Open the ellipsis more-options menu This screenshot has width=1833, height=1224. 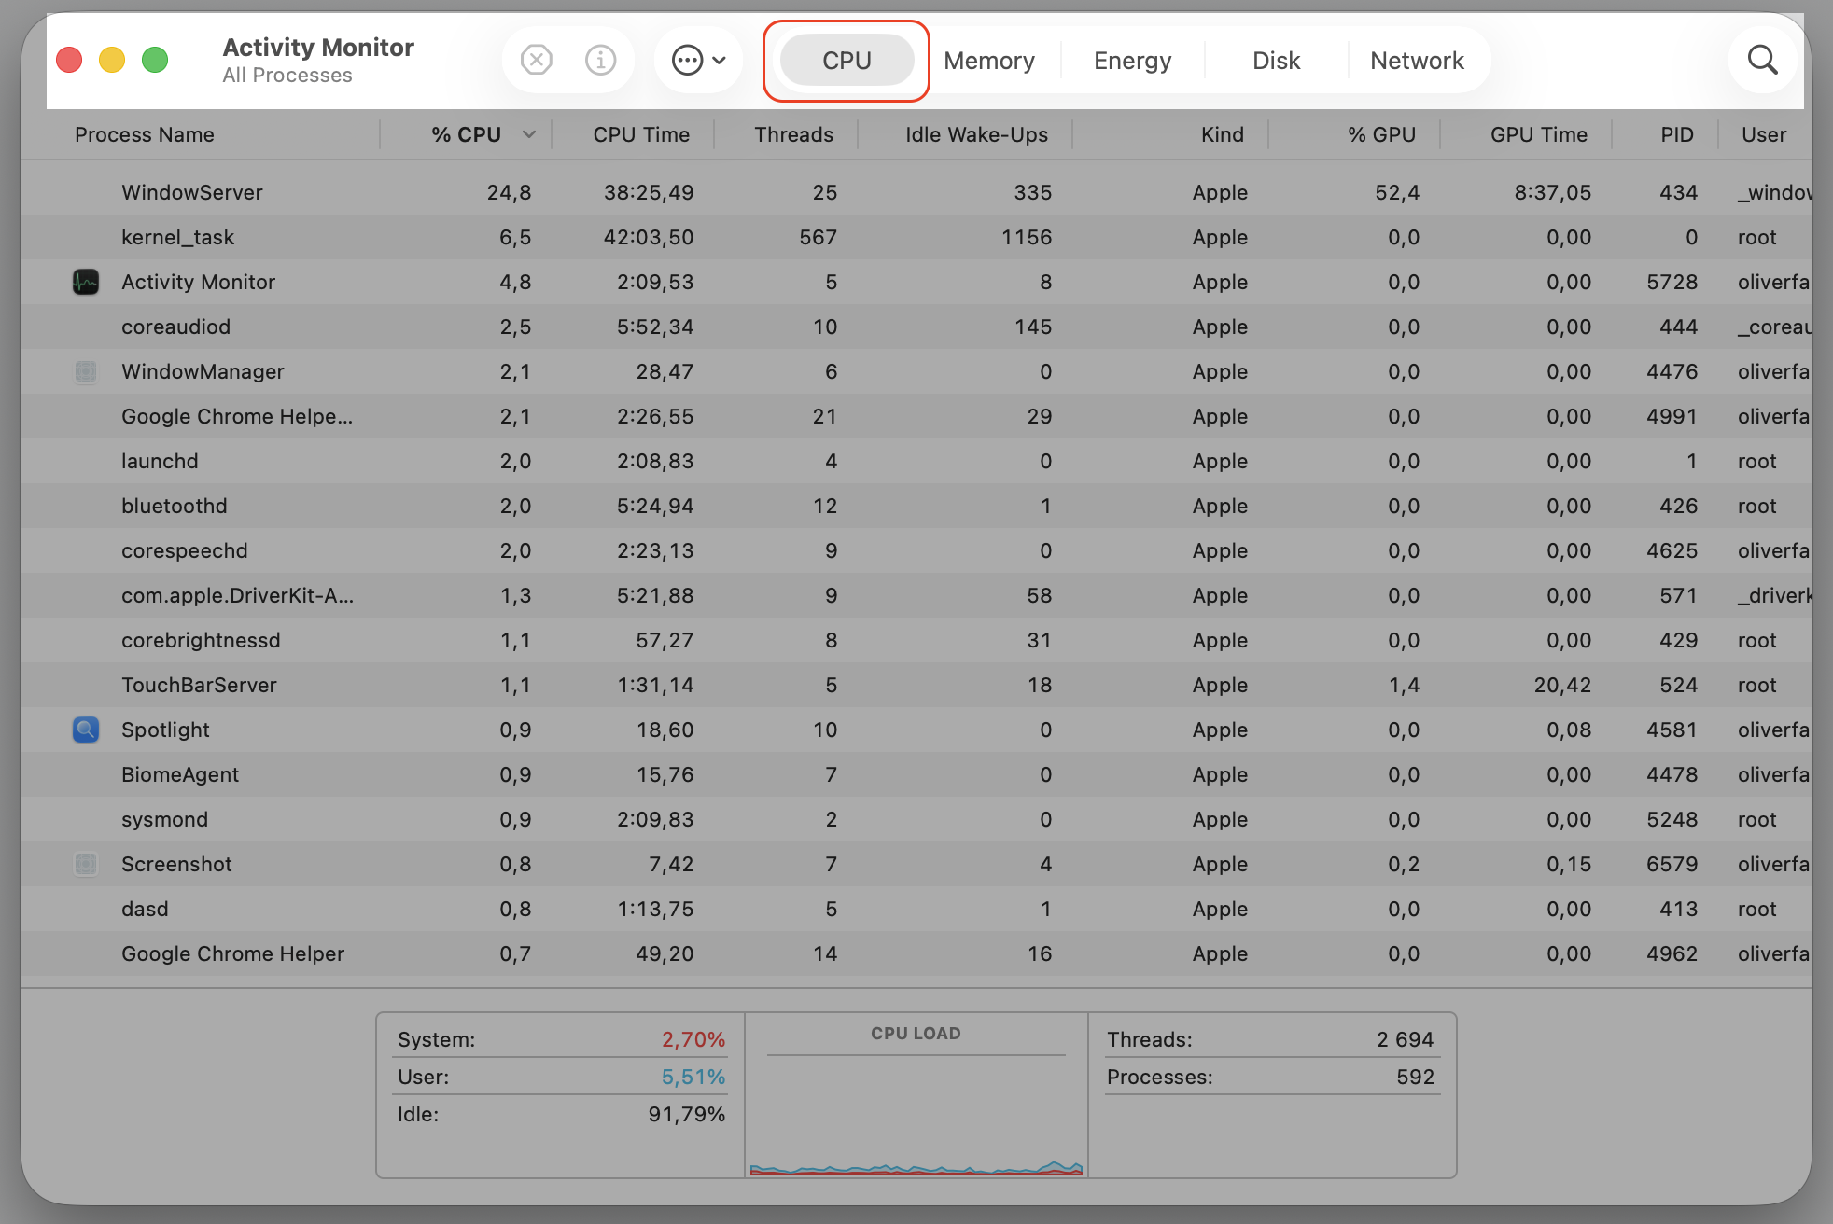pos(698,61)
